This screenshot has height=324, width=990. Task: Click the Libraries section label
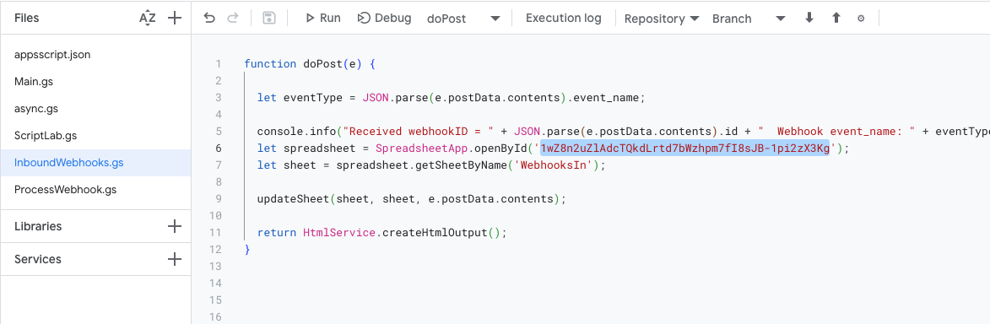tap(38, 226)
